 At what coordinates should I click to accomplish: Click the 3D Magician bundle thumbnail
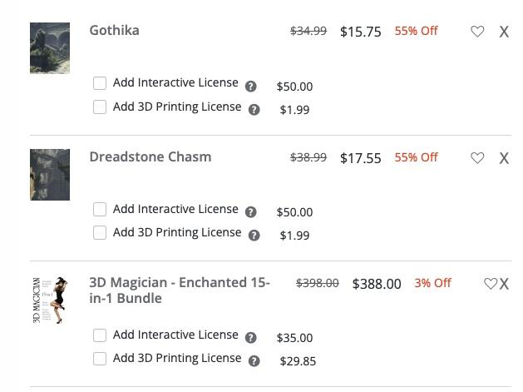pos(50,300)
